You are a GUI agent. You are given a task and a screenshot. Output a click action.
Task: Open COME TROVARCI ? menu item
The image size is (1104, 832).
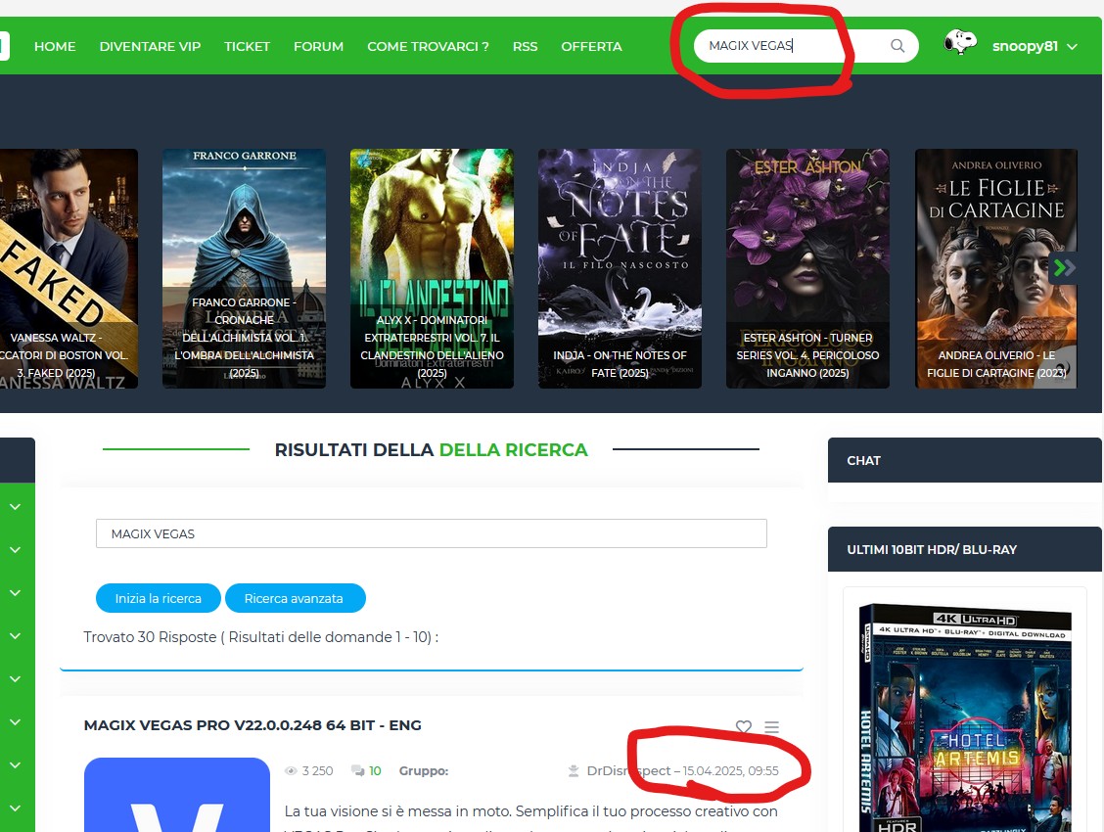[428, 46]
